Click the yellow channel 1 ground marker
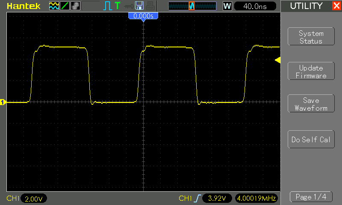Image resolution: width=342 pixels, height=205 pixels. pos(3,102)
